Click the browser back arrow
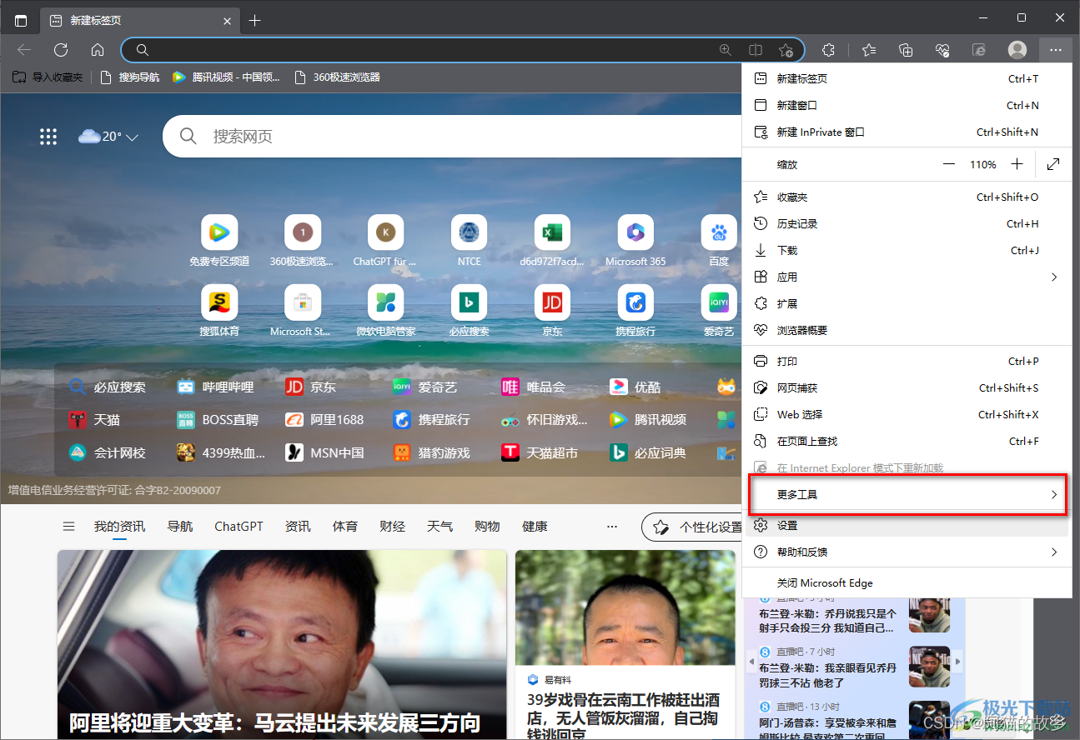The height and width of the screenshot is (740, 1080). click(x=24, y=50)
